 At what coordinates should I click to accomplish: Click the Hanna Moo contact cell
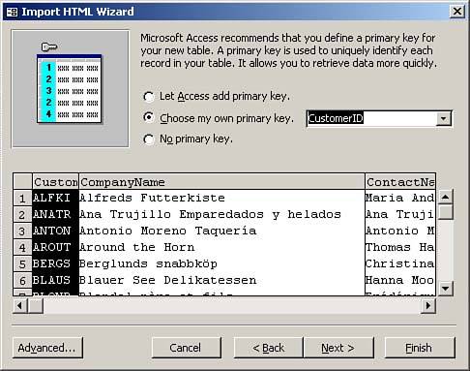point(400,280)
